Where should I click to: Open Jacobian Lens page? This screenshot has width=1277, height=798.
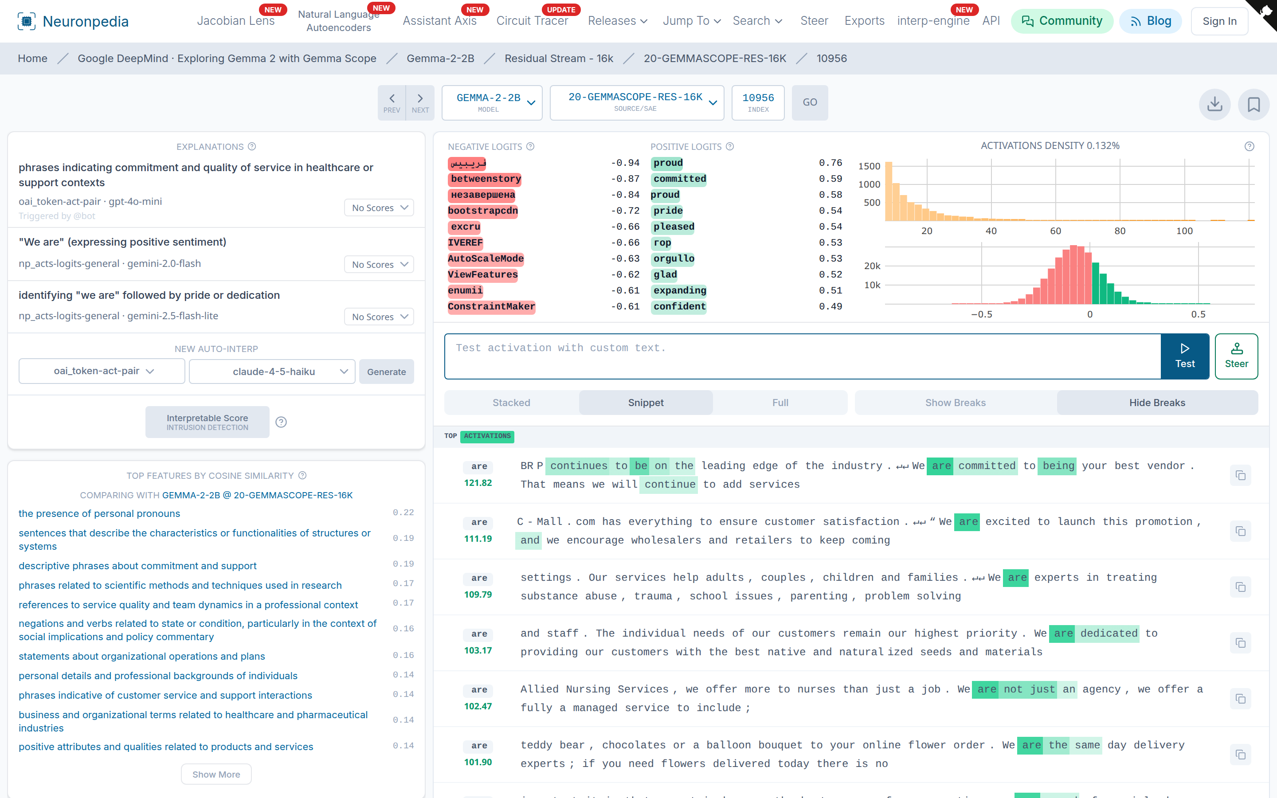point(236,20)
